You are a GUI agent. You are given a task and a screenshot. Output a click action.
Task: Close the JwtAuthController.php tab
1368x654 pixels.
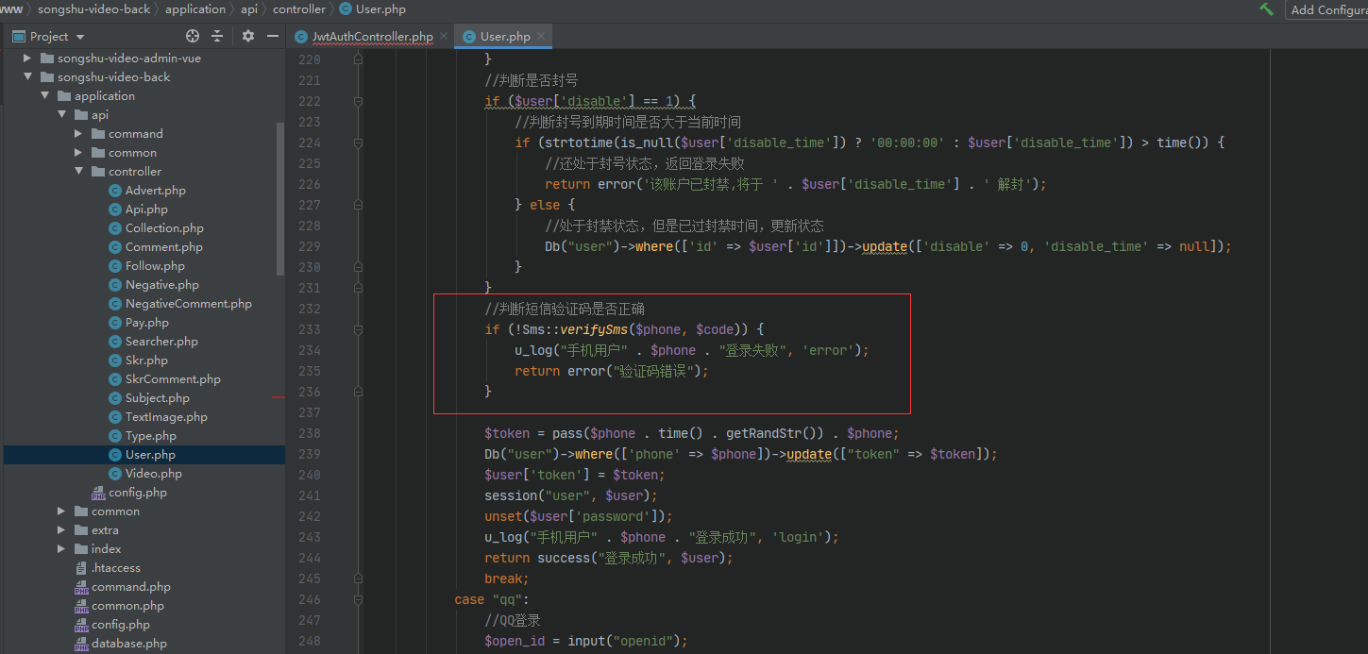point(442,37)
